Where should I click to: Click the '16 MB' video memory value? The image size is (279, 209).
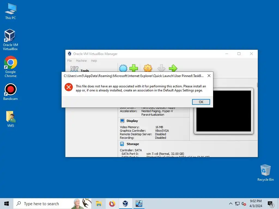tap(159, 127)
